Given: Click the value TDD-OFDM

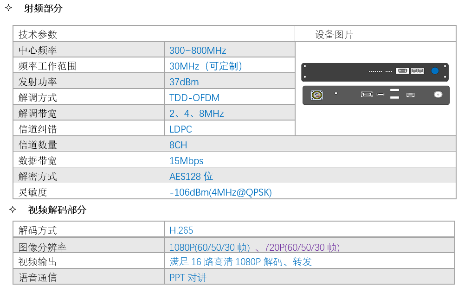Looking at the screenshot, I should coord(194,97).
